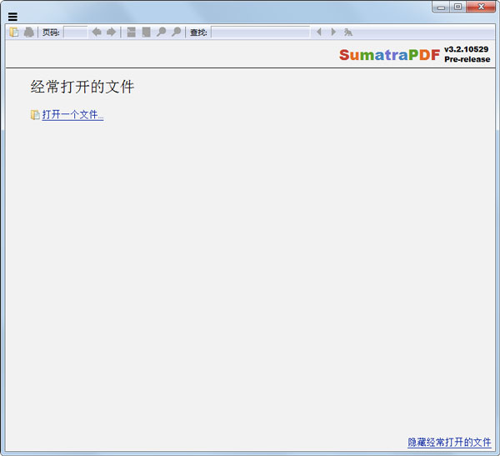
Task: Go to next page with right arrow
Action: (111, 33)
